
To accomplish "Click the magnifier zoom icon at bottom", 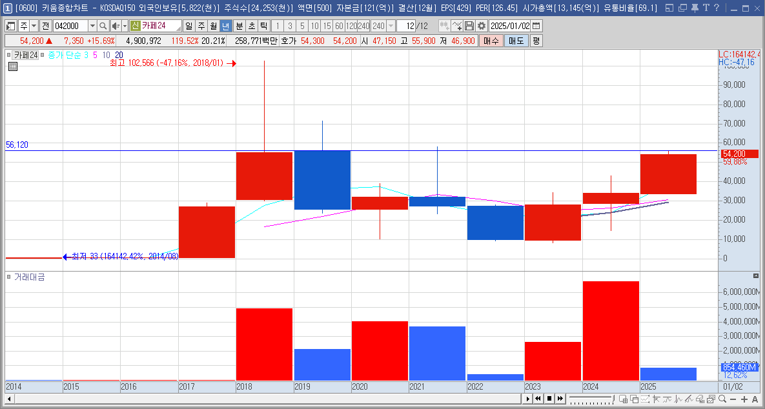I will pos(722,399).
